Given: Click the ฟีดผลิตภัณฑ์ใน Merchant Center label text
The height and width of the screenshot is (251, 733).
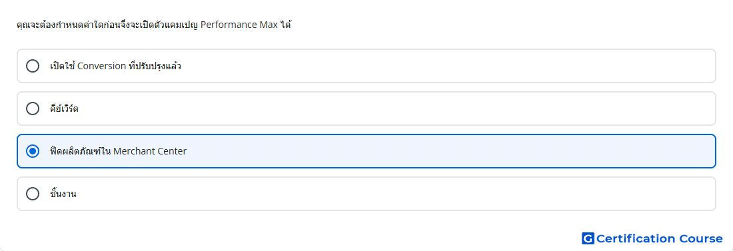Looking at the screenshot, I should [x=118, y=151].
